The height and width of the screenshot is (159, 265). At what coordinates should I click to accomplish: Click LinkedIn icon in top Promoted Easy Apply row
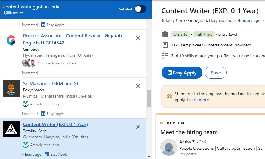point(43,25)
